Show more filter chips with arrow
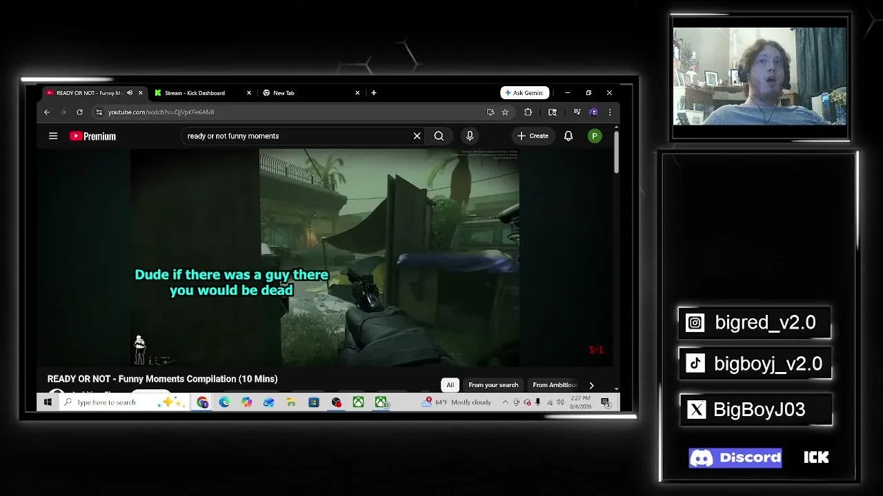Image resolution: width=883 pixels, height=496 pixels. pyautogui.click(x=591, y=385)
